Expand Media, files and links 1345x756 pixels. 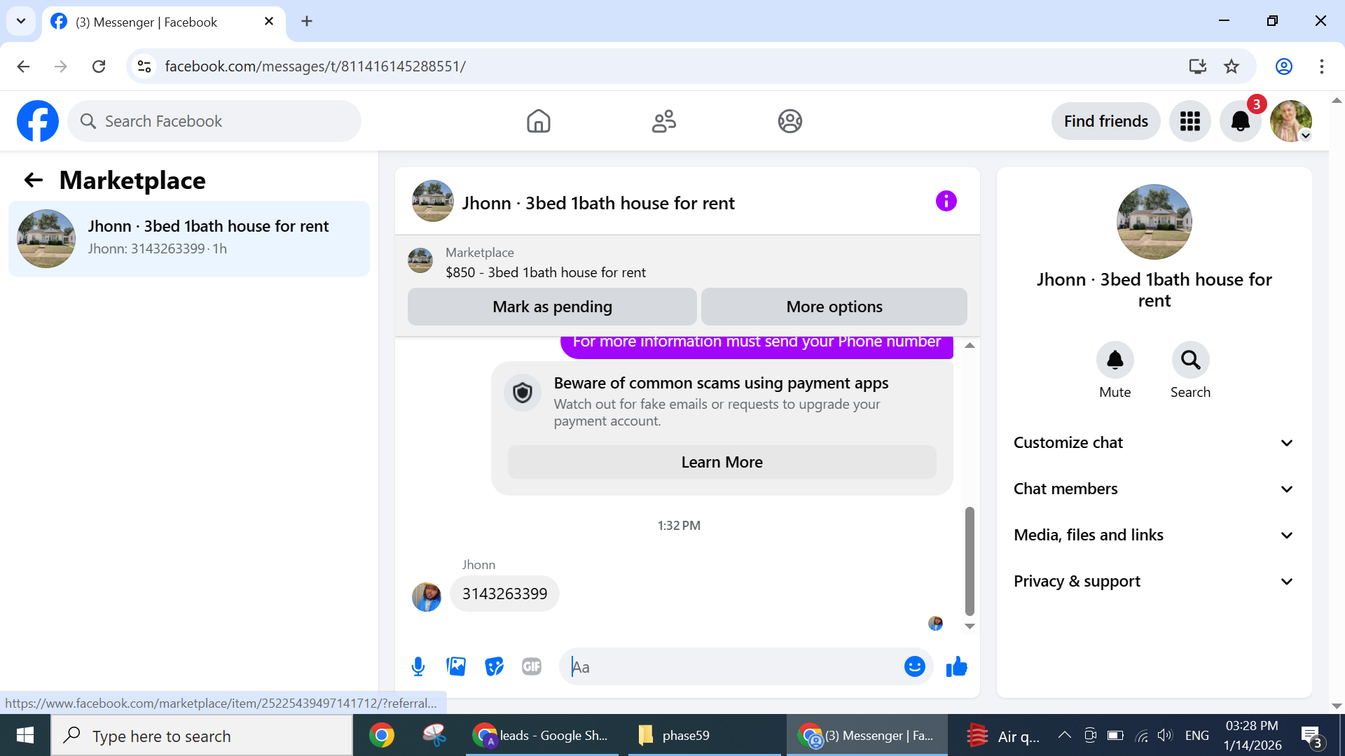(1154, 535)
